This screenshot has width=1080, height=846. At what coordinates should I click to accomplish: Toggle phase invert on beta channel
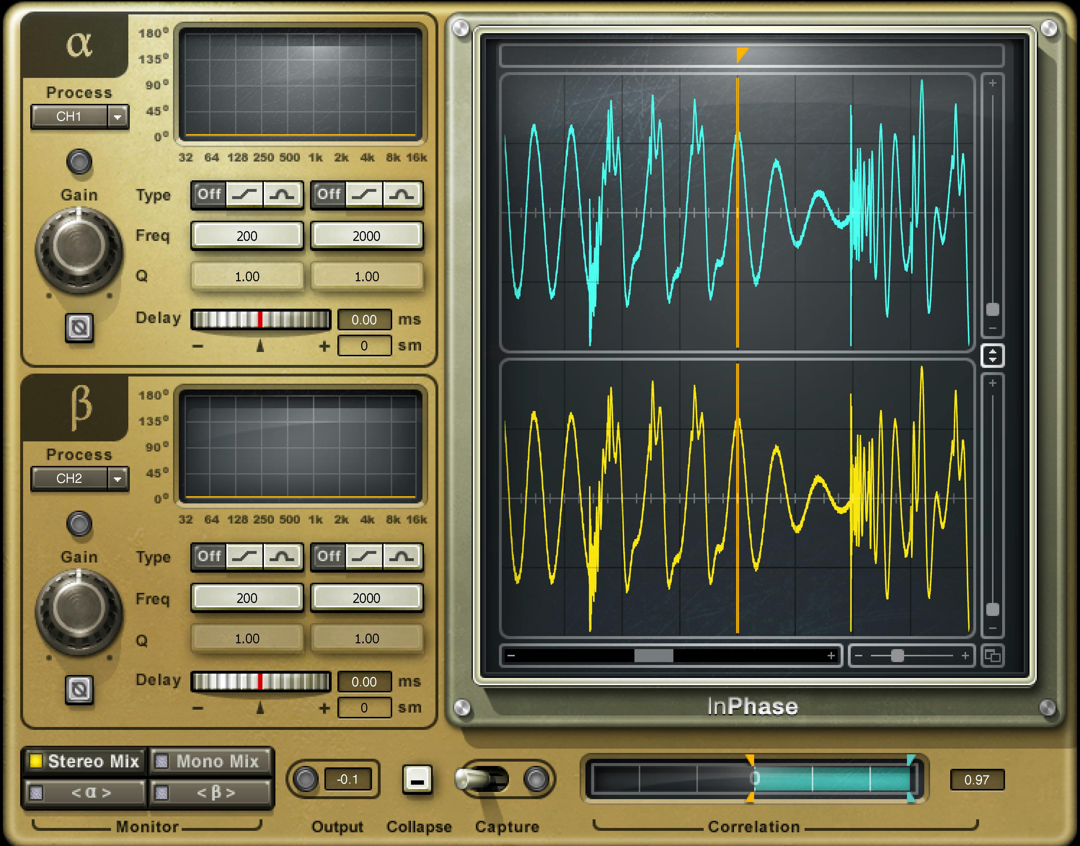tap(79, 688)
